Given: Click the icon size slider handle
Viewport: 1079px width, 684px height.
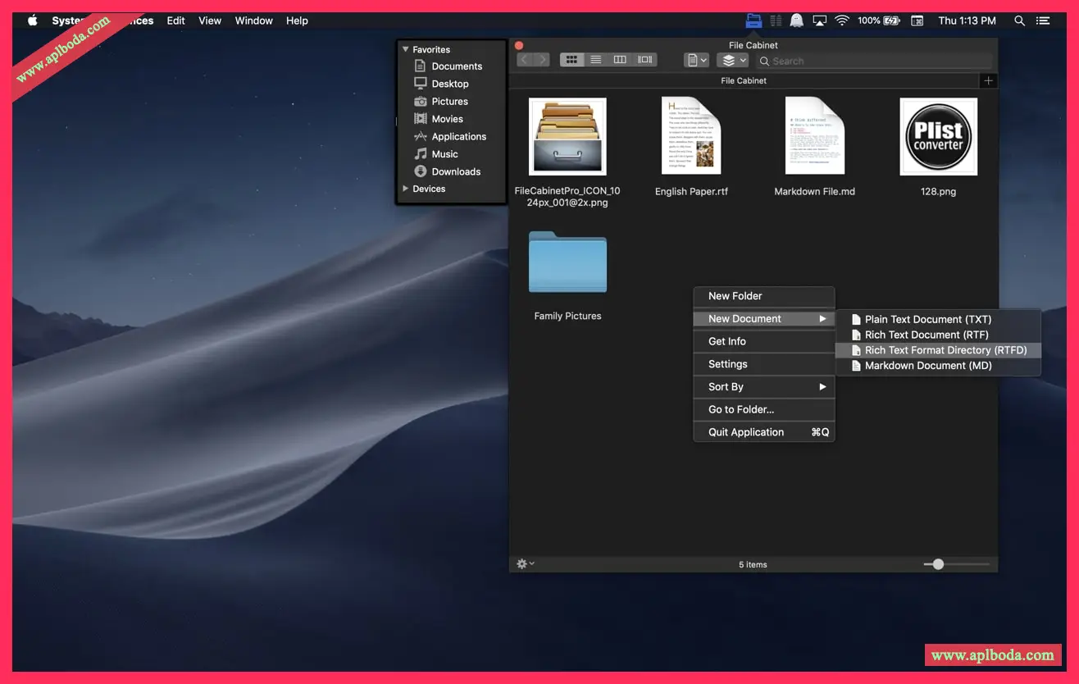Looking at the screenshot, I should pyautogui.click(x=938, y=564).
